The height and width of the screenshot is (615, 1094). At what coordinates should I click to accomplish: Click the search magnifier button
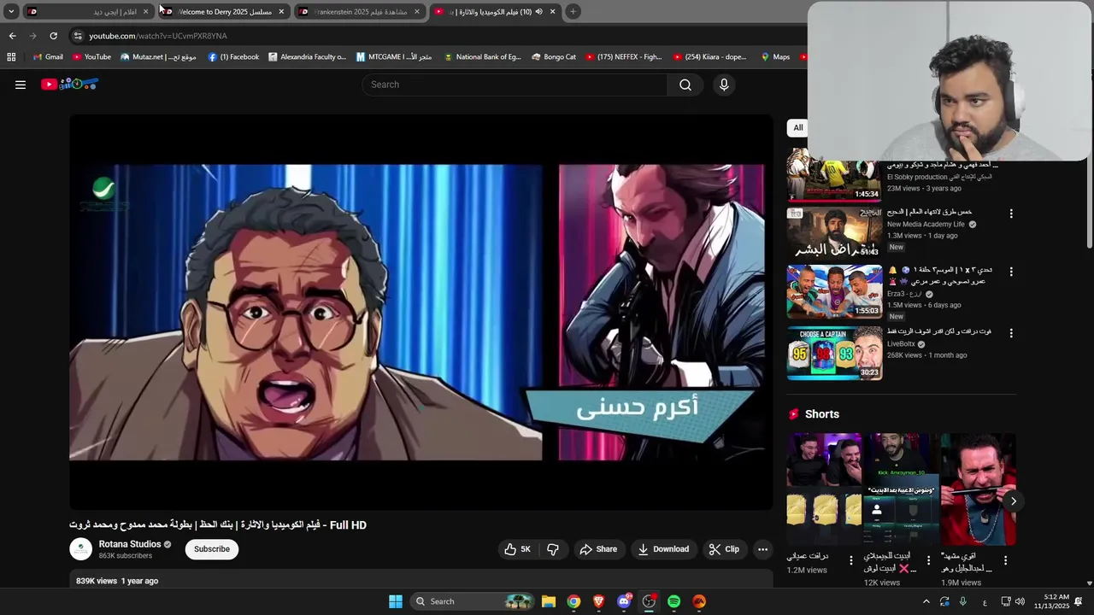[685, 85]
